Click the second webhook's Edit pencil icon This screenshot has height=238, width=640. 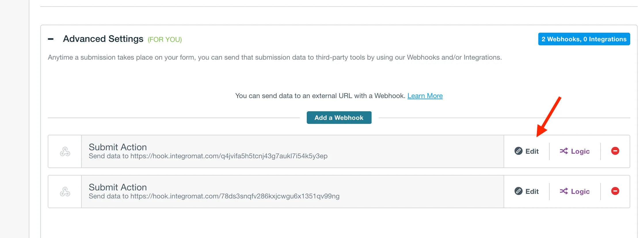(518, 191)
